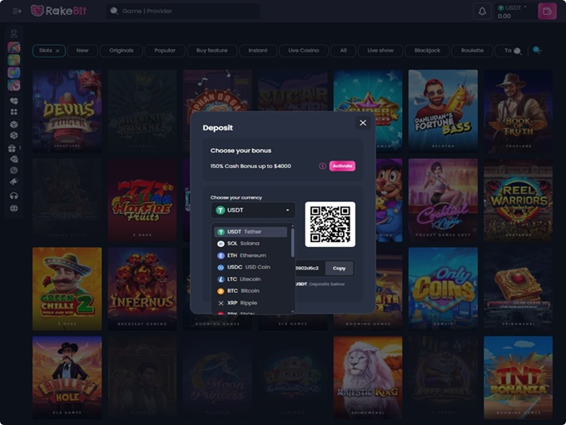Viewport: 566px width, 425px height.
Task: Open the gift box sidebar icon
Action: click(x=12, y=148)
